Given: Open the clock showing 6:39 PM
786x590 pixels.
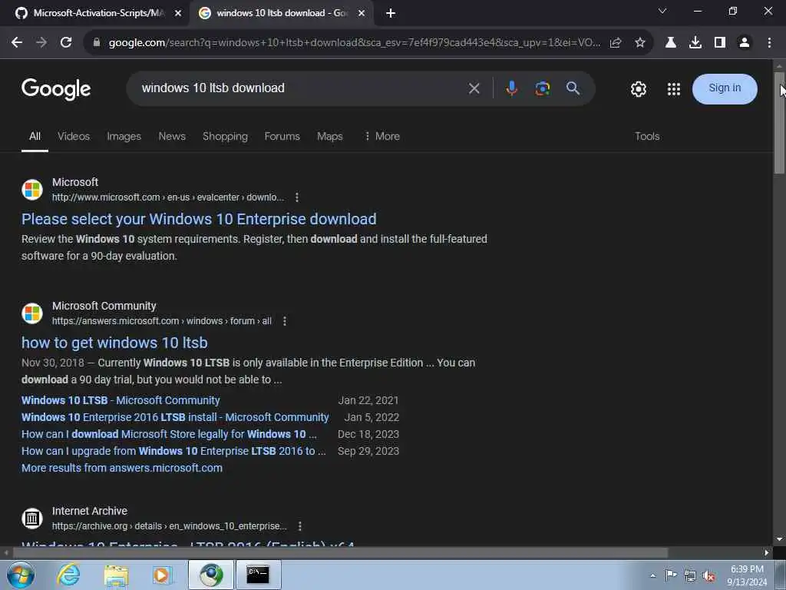Looking at the screenshot, I should coord(746,575).
